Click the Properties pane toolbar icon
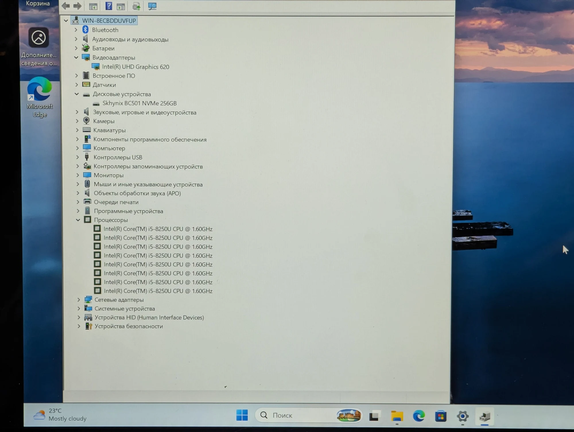This screenshot has height=432, width=574. tap(121, 6)
